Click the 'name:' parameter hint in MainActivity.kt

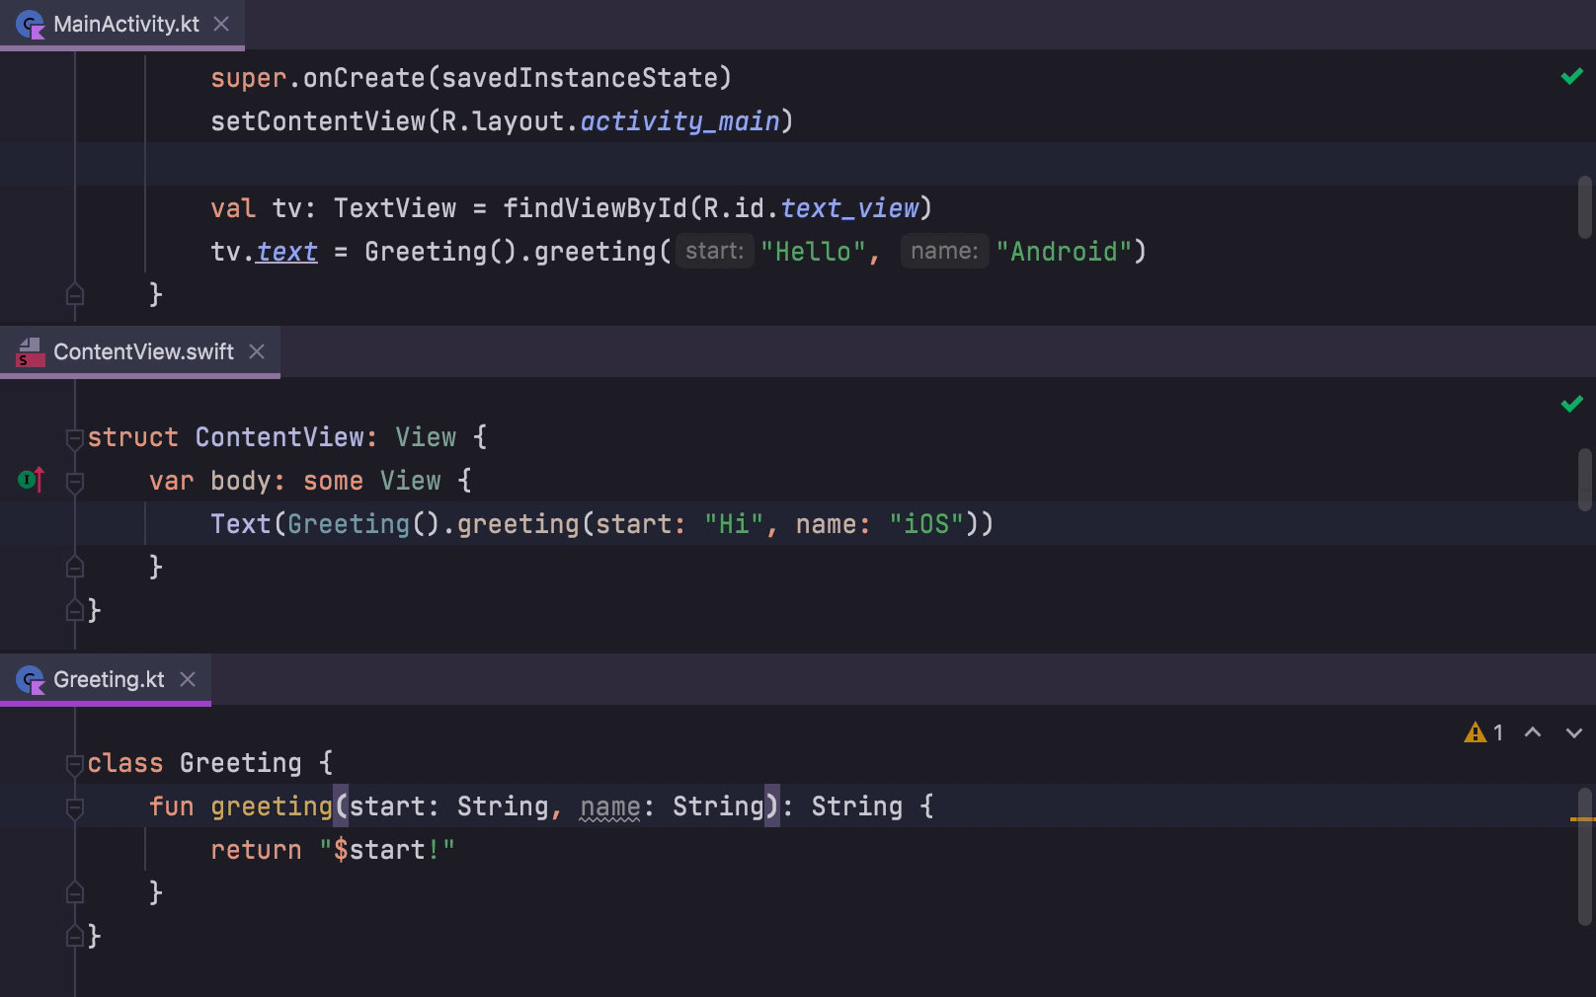(944, 251)
